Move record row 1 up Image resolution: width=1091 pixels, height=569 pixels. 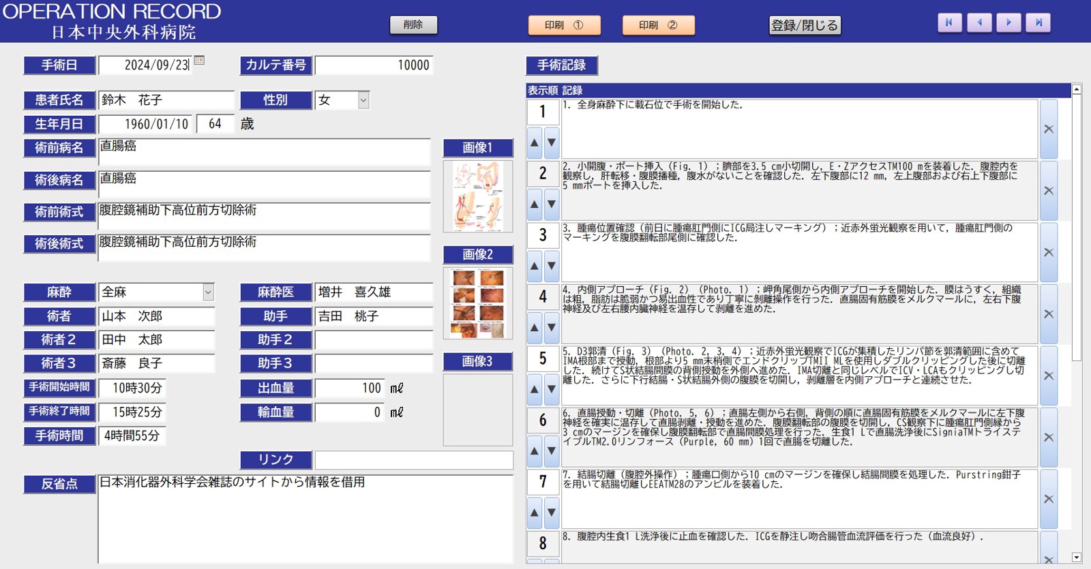click(535, 142)
